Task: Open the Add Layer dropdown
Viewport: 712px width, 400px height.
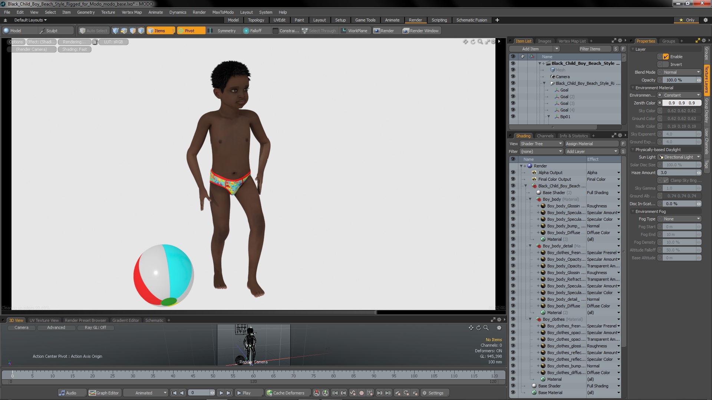Action: pyautogui.click(x=592, y=151)
